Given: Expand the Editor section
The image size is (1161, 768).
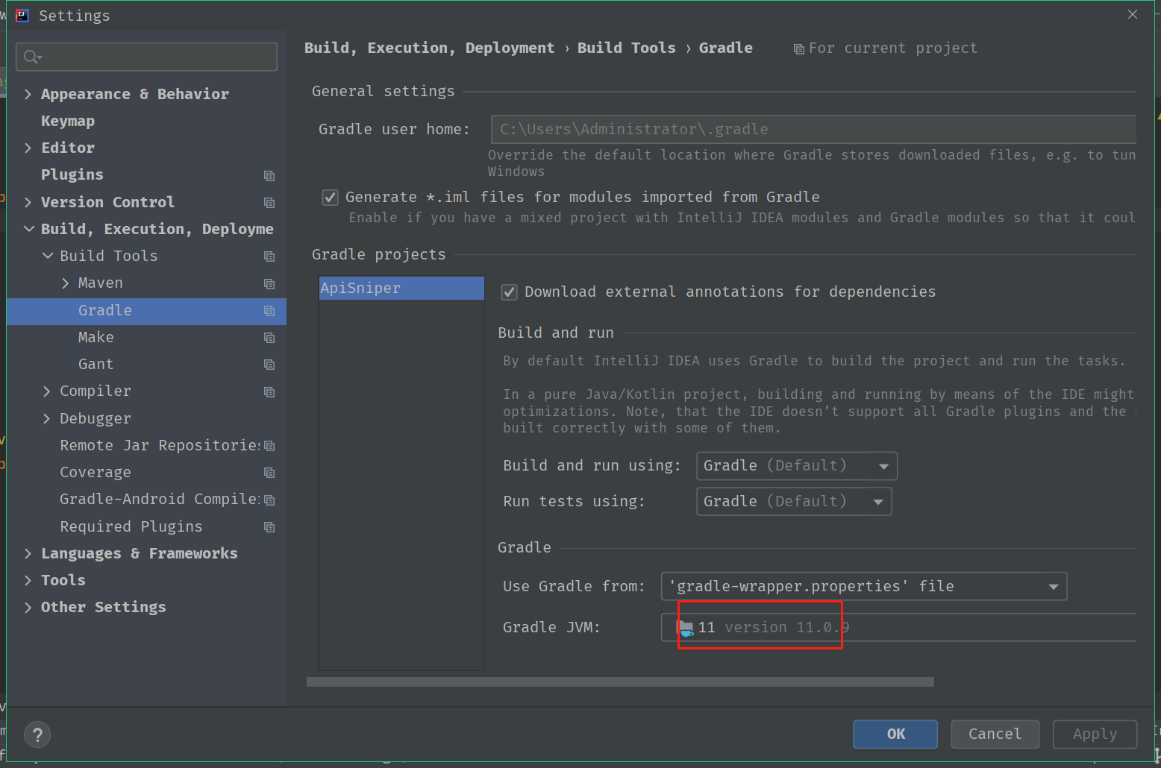Looking at the screenshot, I should pos(28,148).
